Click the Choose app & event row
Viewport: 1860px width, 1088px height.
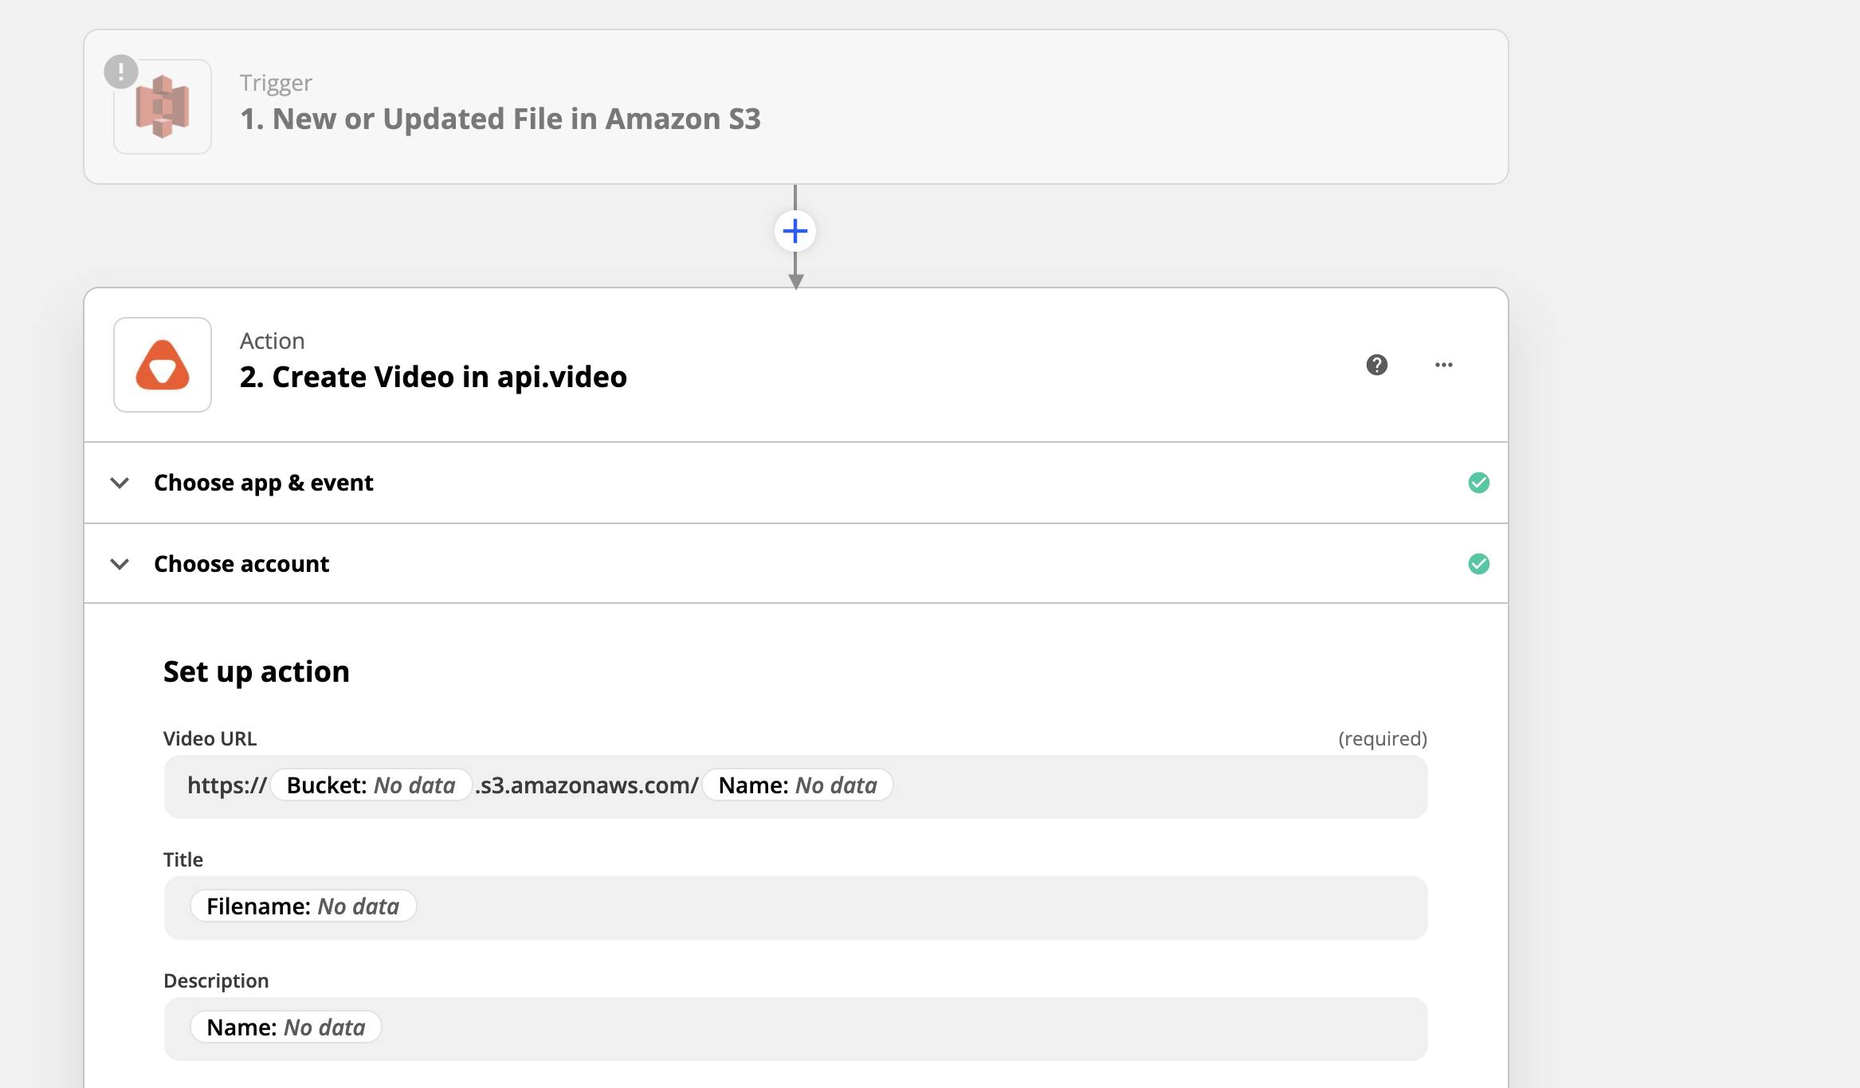(264, 483)
